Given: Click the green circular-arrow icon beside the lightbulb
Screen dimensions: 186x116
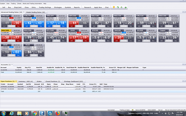Looking at the screenshot, I should [x=118, y=7].
